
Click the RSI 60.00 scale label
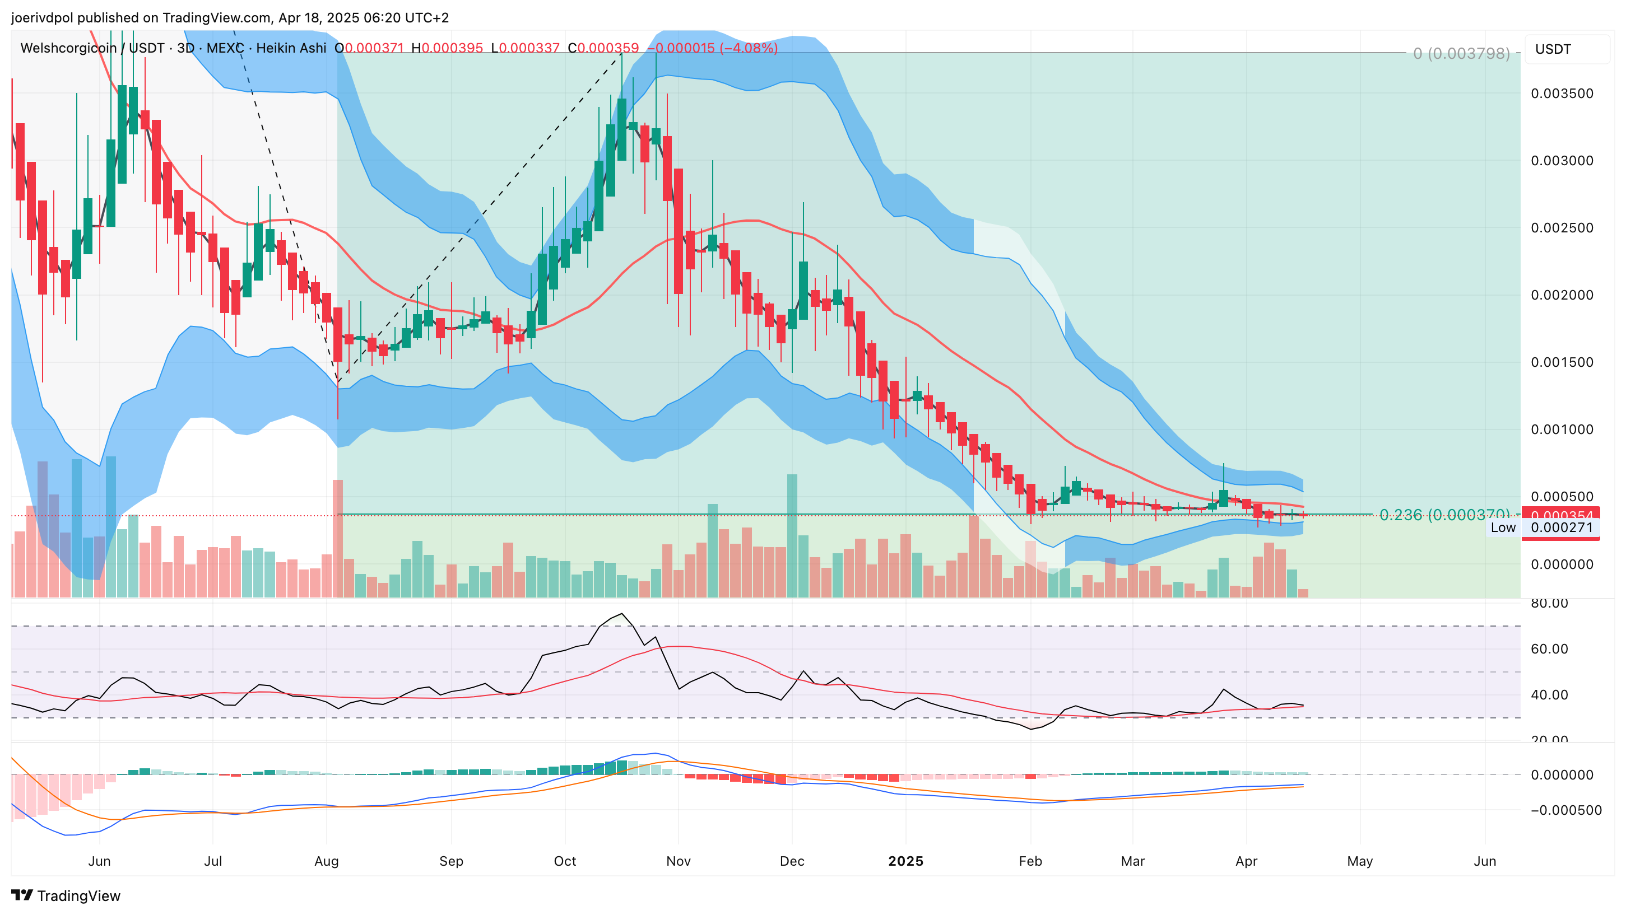click(1550, 648)
